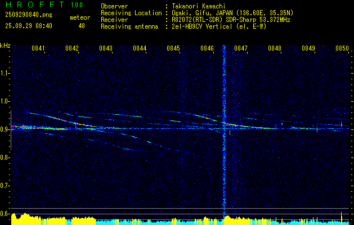Click the date stamp 25.09.29 08:40

(29, 26)
